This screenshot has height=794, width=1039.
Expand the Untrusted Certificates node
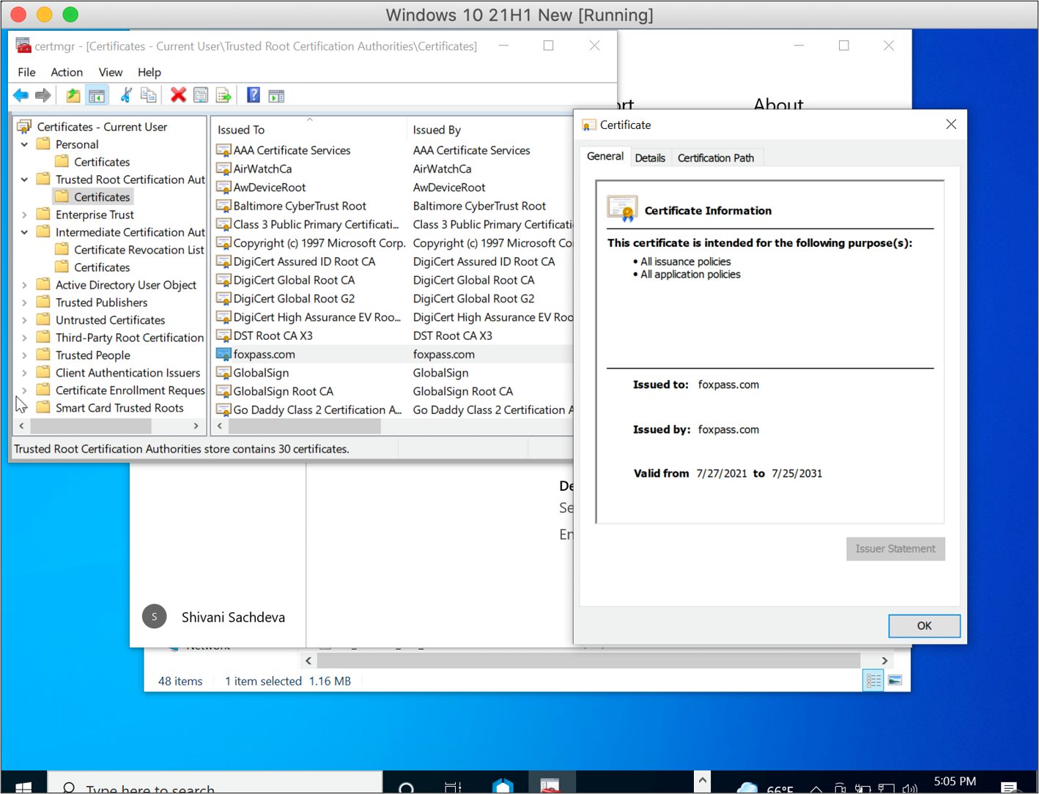(24, 320)
